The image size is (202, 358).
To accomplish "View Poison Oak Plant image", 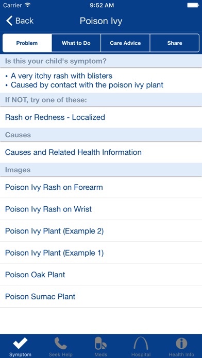I will pos(101,275).
